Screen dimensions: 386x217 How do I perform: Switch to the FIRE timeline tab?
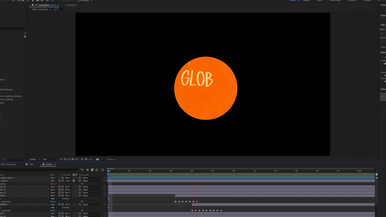point(31,164)
